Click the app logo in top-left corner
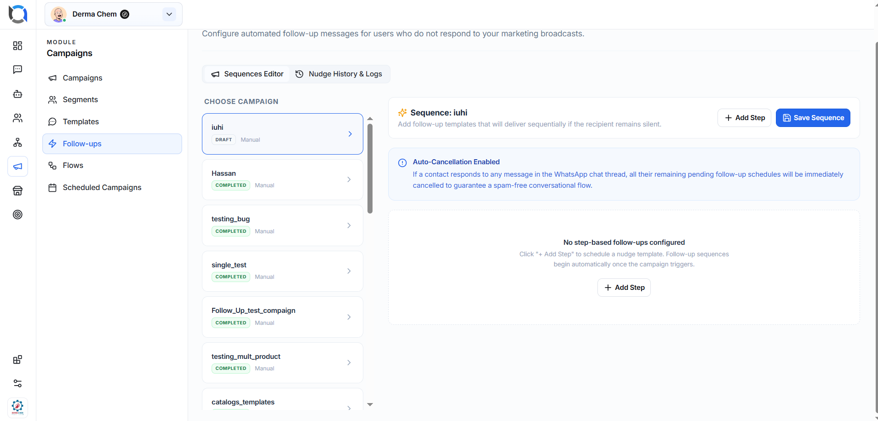 pos(18,14)
